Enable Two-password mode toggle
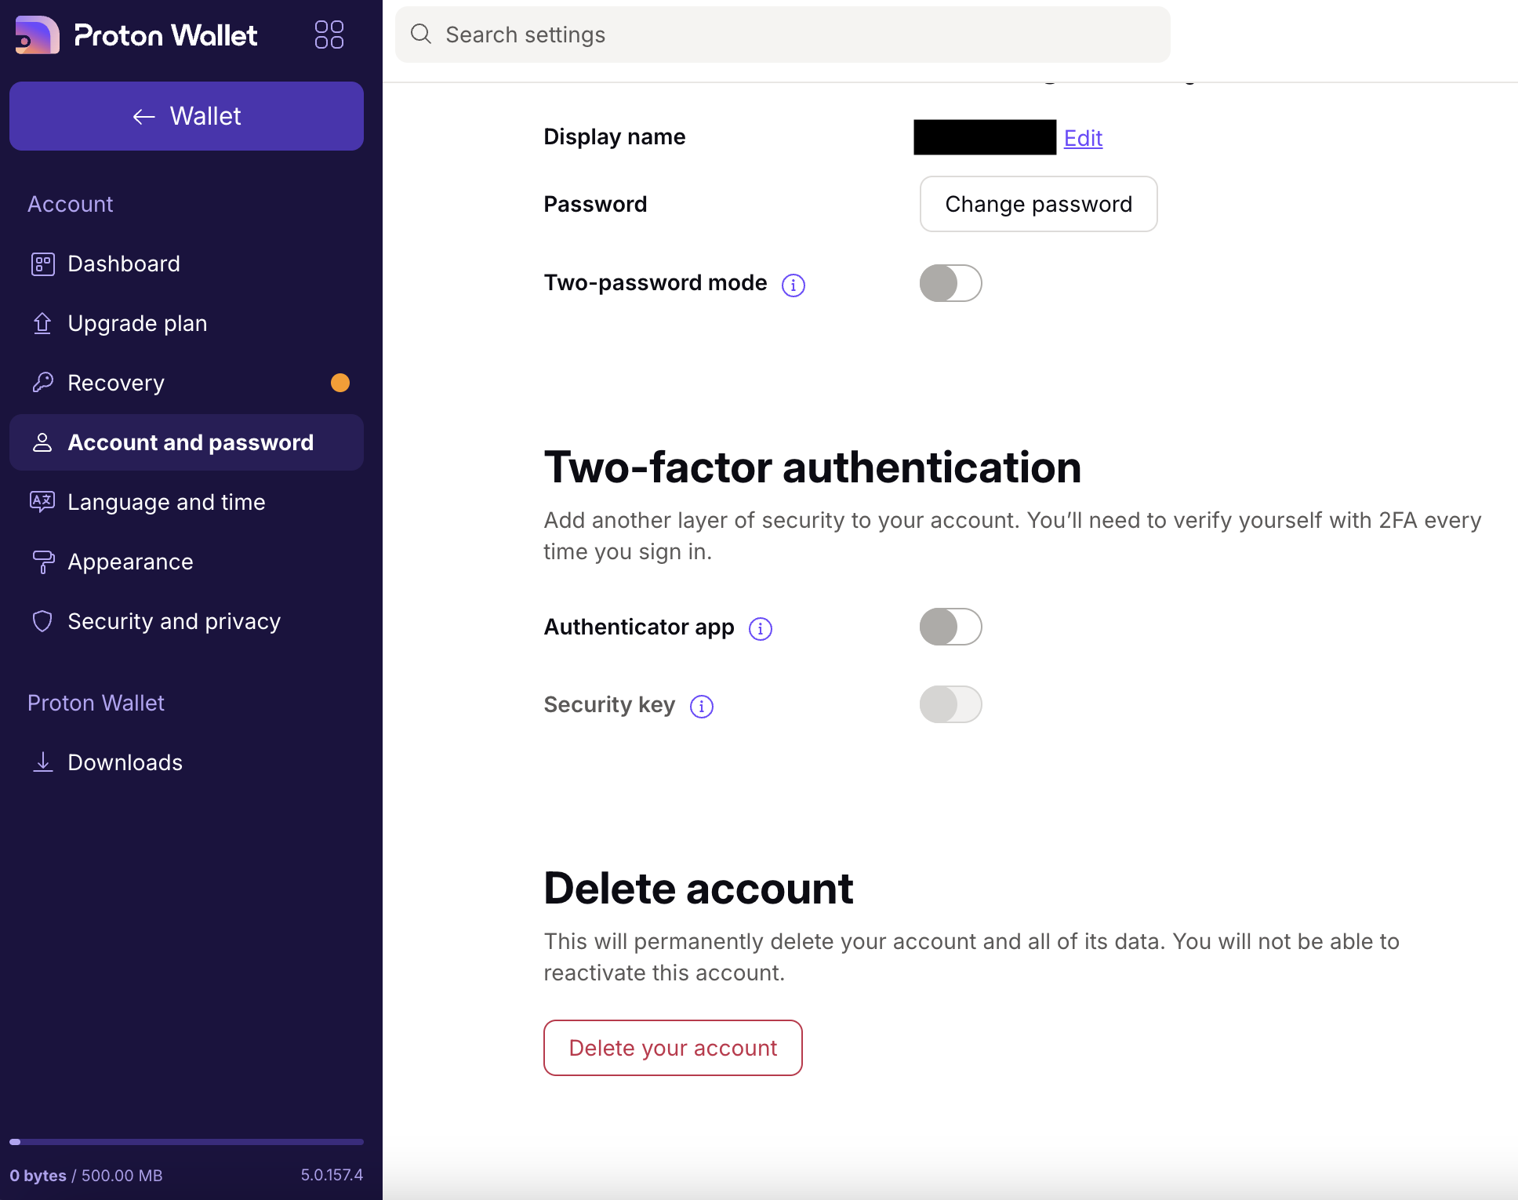The image size is (1518, 1200). click(950, 283)
